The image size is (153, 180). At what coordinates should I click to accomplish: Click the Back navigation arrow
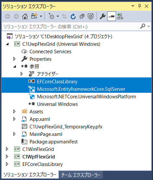[x=7, y=16]
